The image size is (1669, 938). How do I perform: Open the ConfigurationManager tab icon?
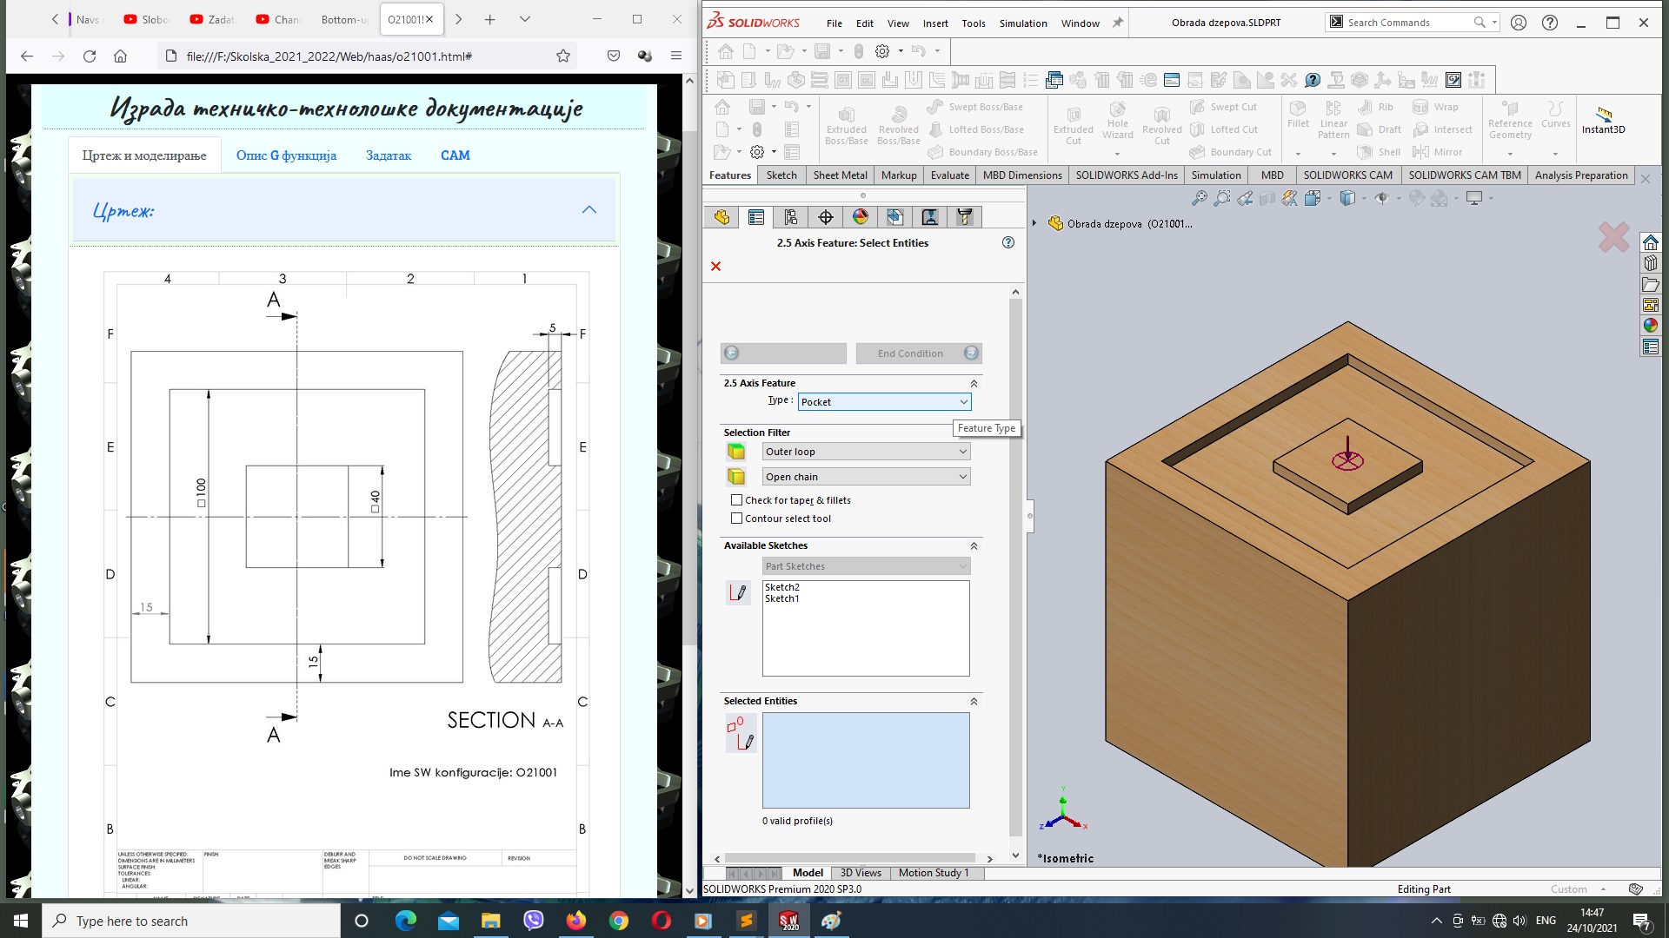coord(791,217)
